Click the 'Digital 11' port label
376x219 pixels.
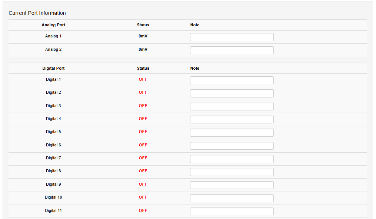(x=53, y=210)
